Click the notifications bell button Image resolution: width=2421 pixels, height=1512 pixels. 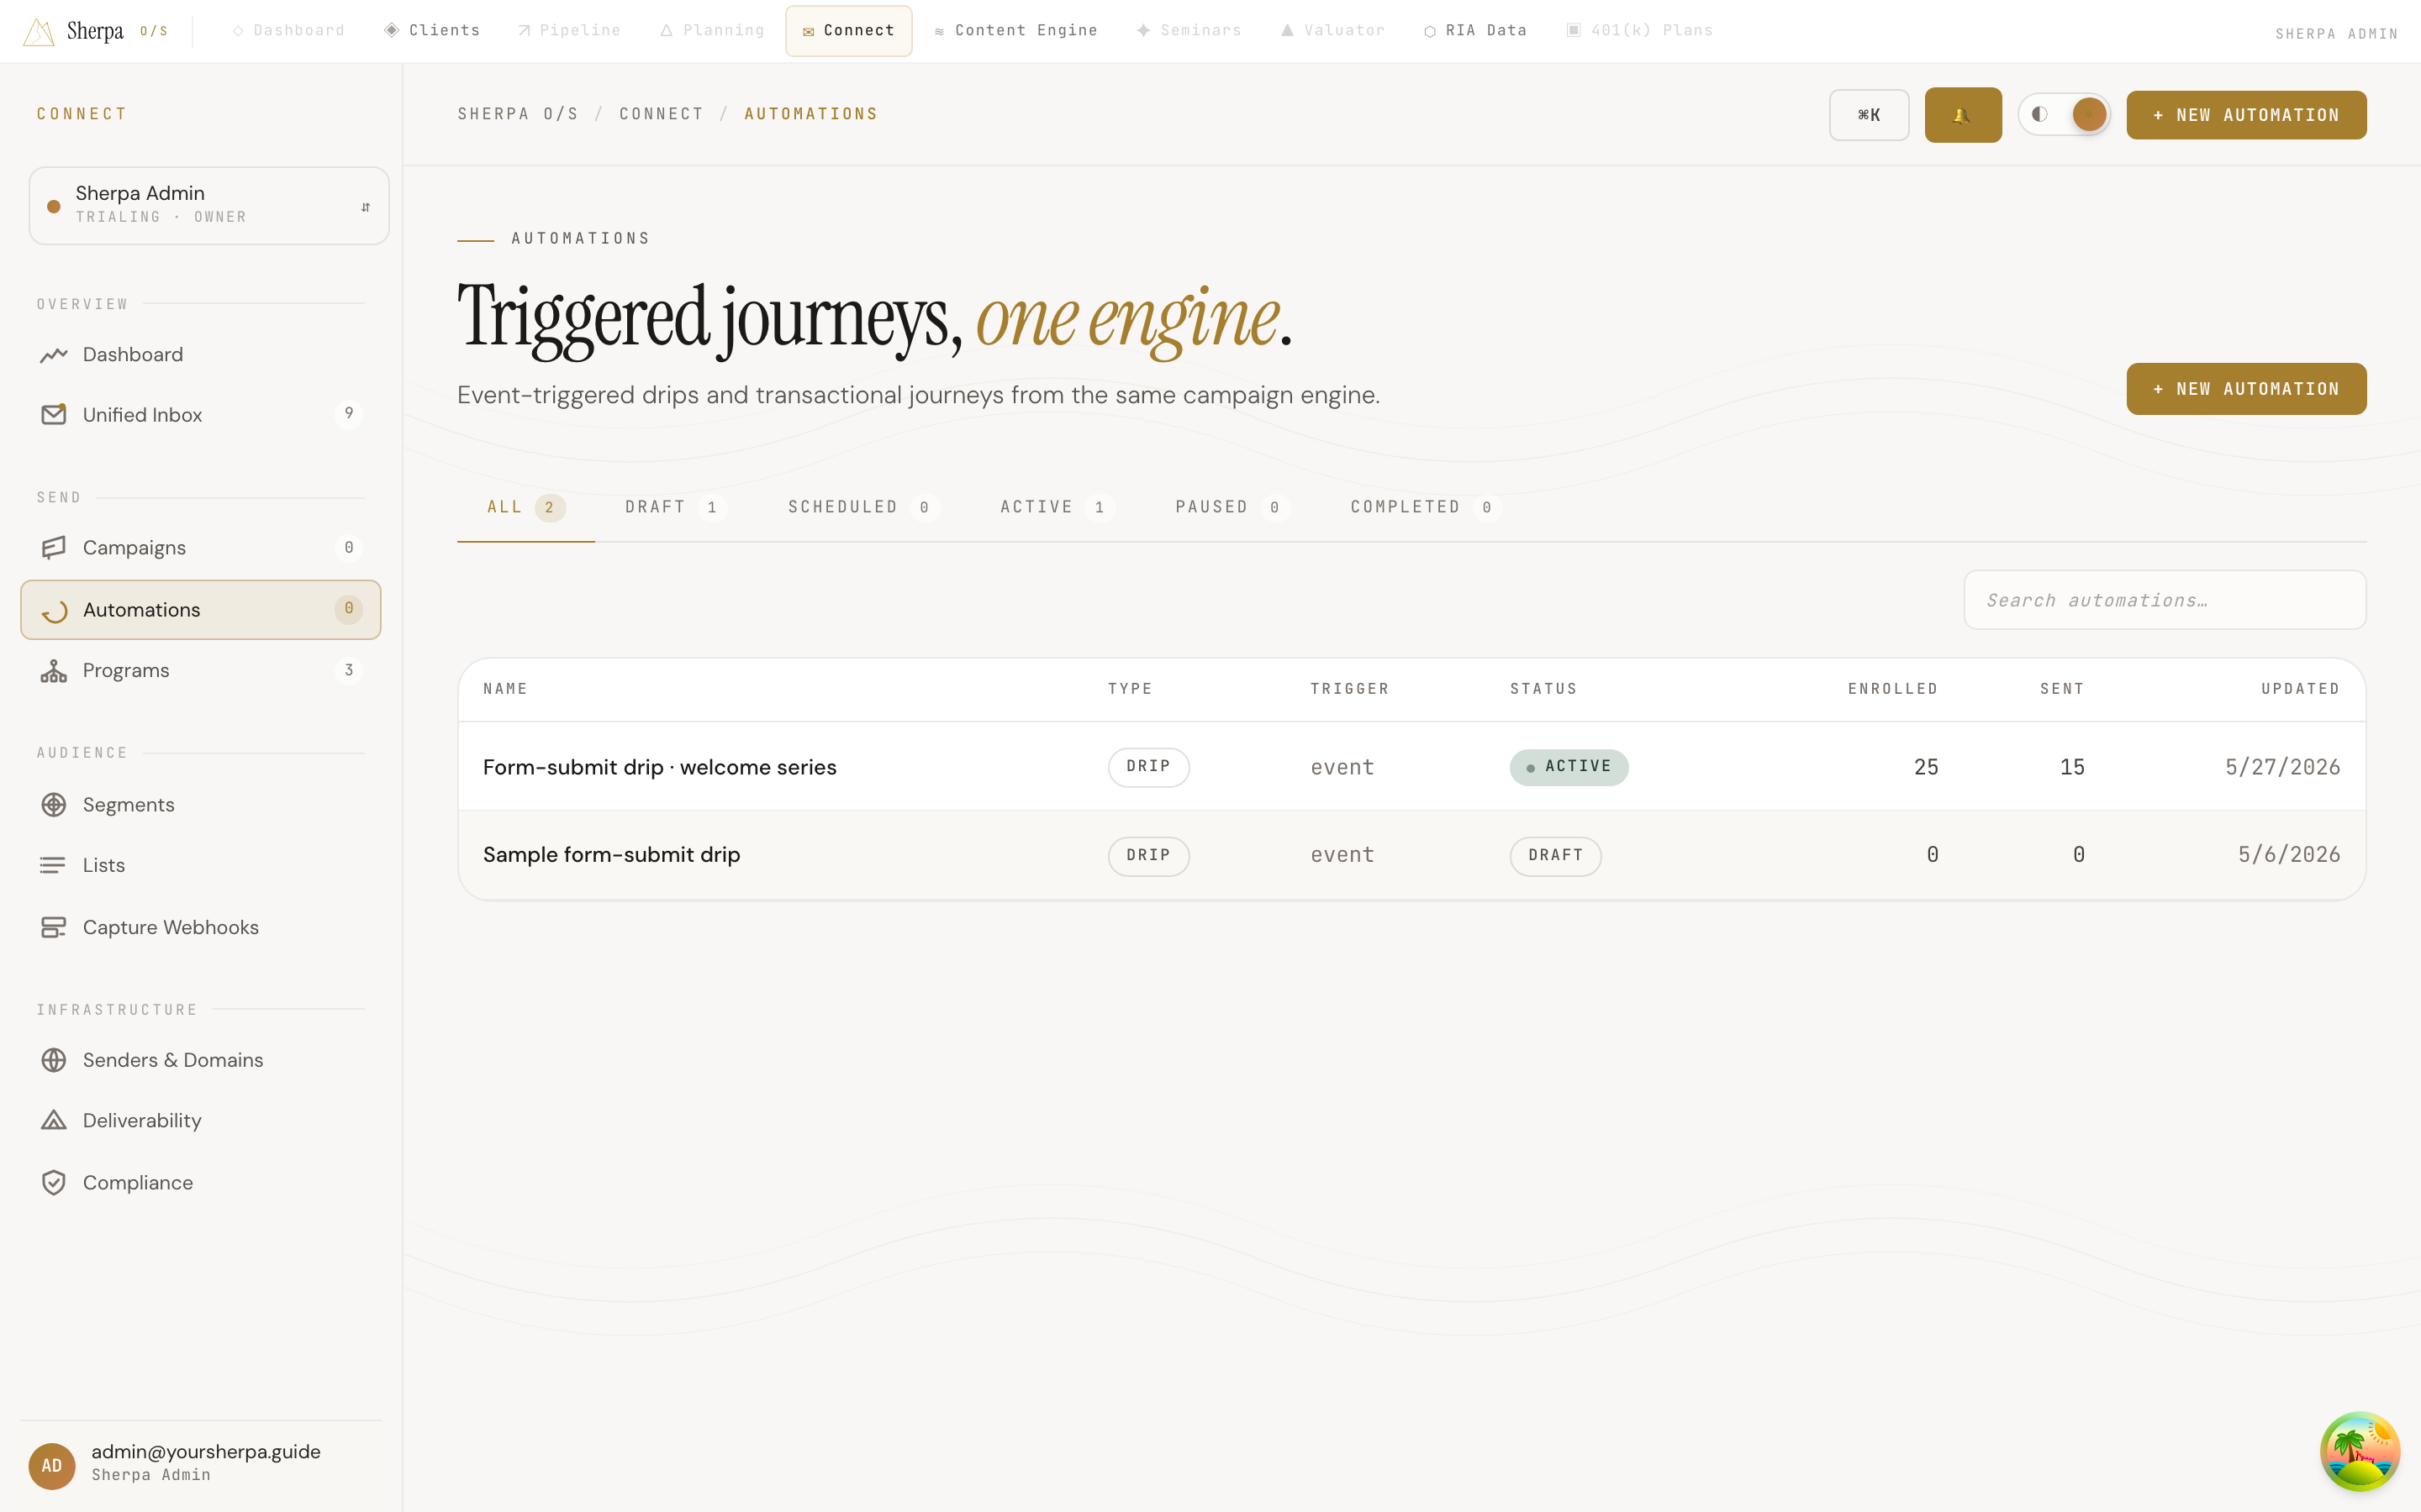1963,115
